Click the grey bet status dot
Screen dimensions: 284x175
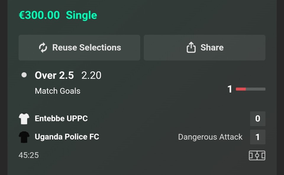coord(24,75)
